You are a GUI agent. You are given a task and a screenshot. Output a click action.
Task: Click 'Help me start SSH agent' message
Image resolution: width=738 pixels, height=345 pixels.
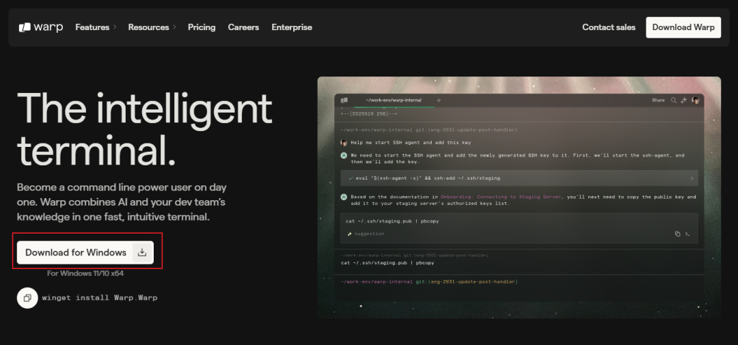pos(411,143)
